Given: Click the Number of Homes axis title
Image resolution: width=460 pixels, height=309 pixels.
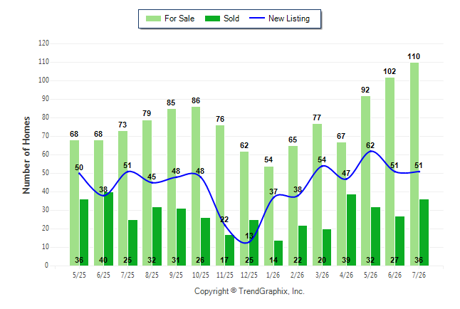Looking at the screenshot, I should (26, 155).
